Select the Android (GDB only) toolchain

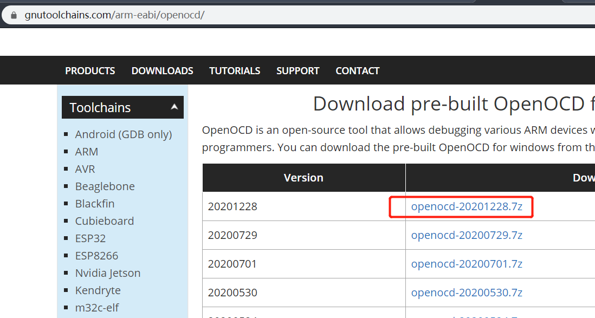tap(123, 134)
